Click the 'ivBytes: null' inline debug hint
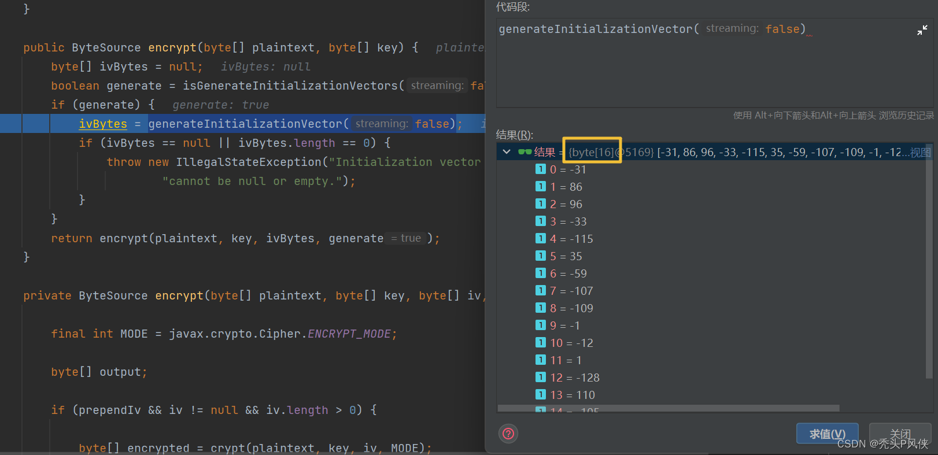Image resolution: width=938 pixels, height=455 pixels. pyautogui.click(x=266, y=66)
